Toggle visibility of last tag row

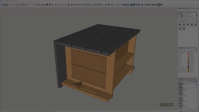[x=179, y=72]
